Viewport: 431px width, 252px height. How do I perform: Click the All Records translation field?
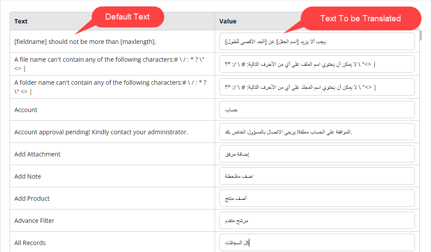click(317, 242)
